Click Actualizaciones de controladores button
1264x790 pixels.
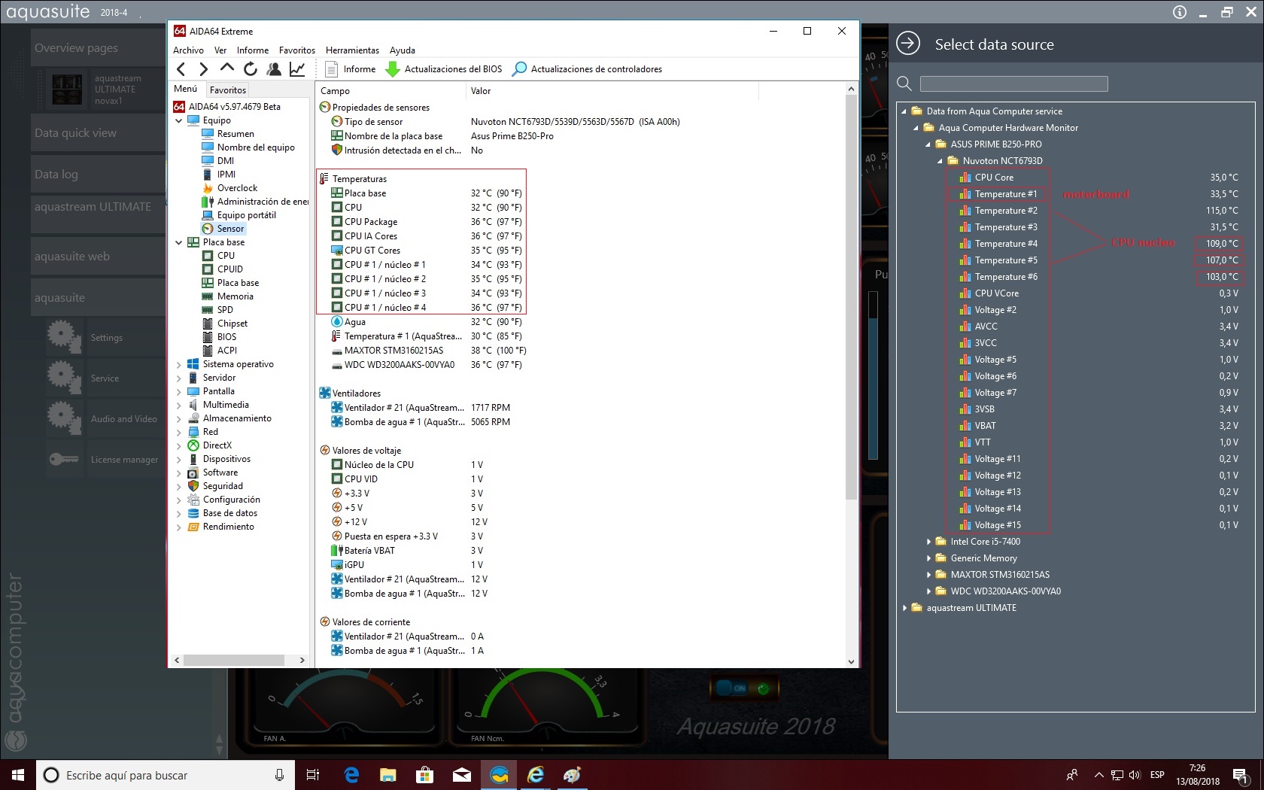(587, 69)
